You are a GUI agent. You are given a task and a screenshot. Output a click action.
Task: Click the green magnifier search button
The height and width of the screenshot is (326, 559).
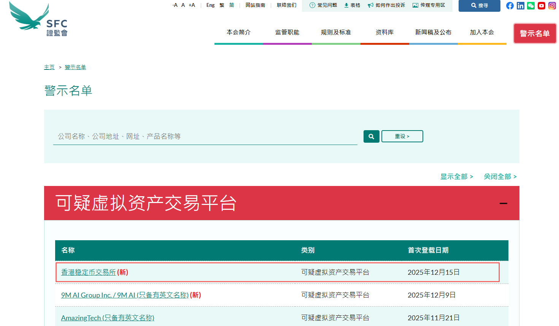[x=371, y=136]
